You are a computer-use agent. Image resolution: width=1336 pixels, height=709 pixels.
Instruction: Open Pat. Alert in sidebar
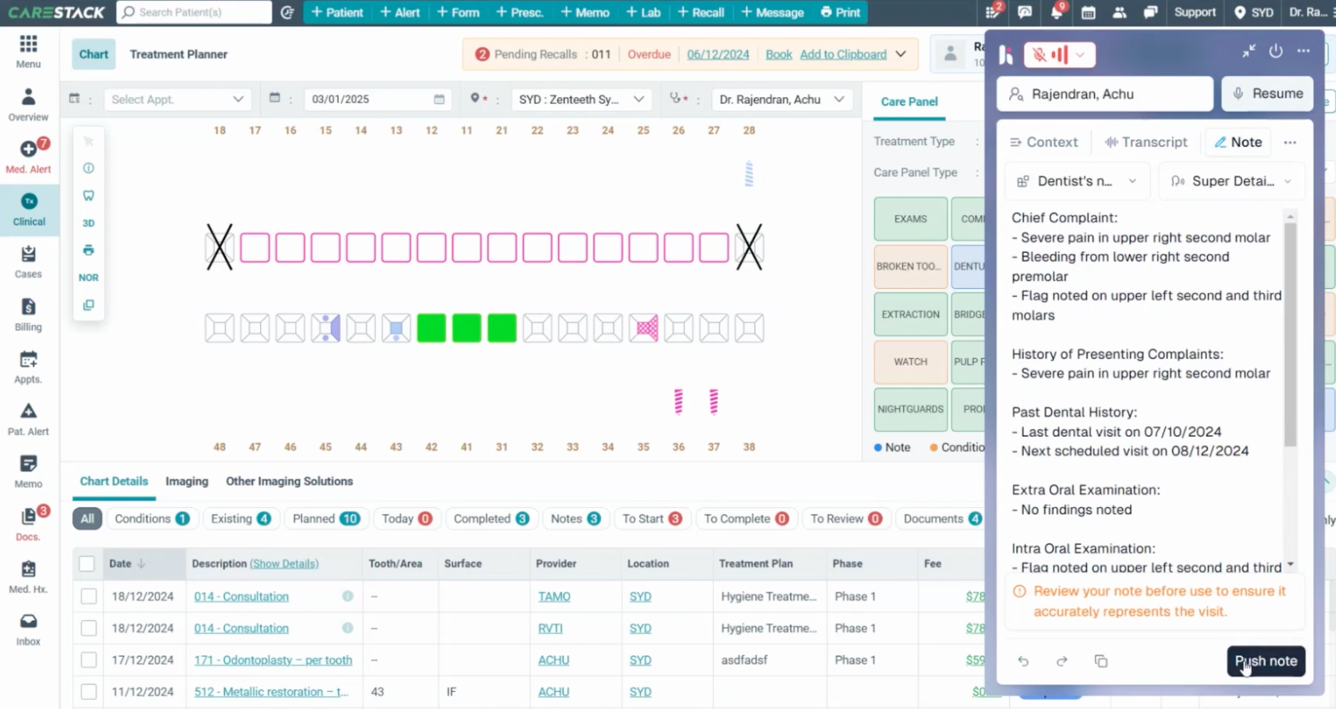(x=29, y=419)
